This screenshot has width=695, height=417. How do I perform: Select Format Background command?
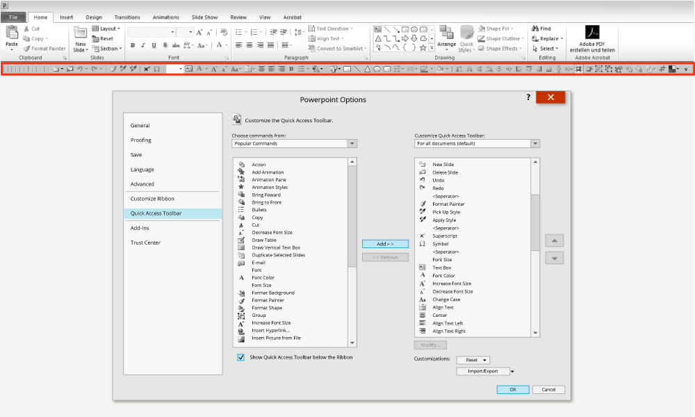coord(273,293)
